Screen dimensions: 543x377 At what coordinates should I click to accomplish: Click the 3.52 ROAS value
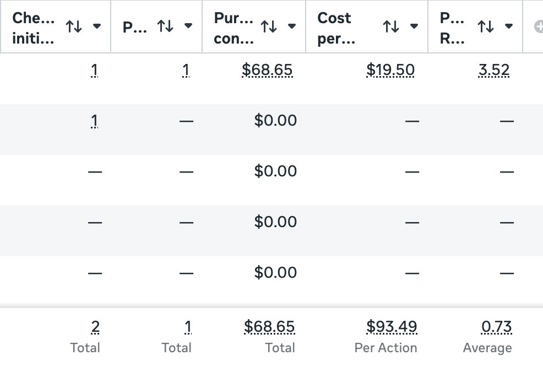click(494, 70)
